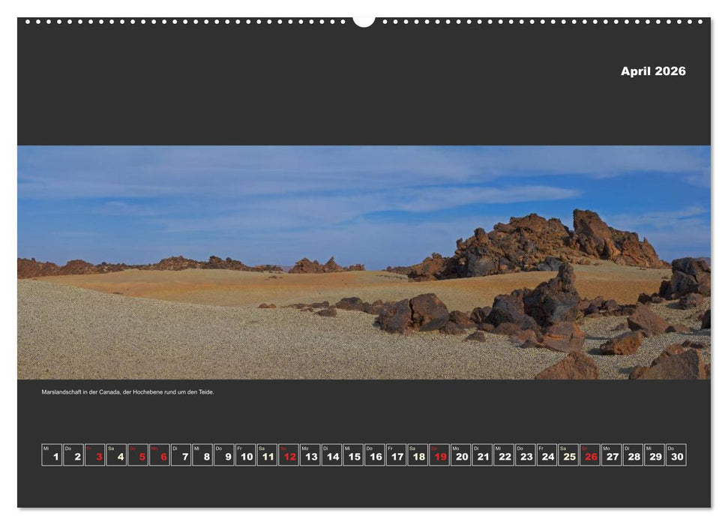728x525 pixels.
Task: Select date 19 shown in red
Action: 439,454
